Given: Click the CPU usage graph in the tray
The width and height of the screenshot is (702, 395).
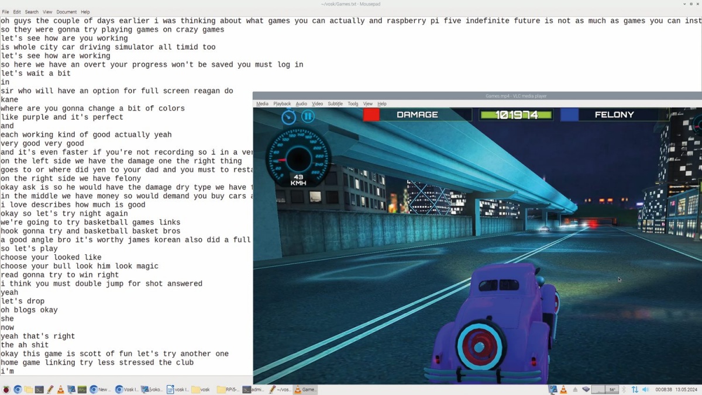Looking at the screenshot, I should 598,390.
